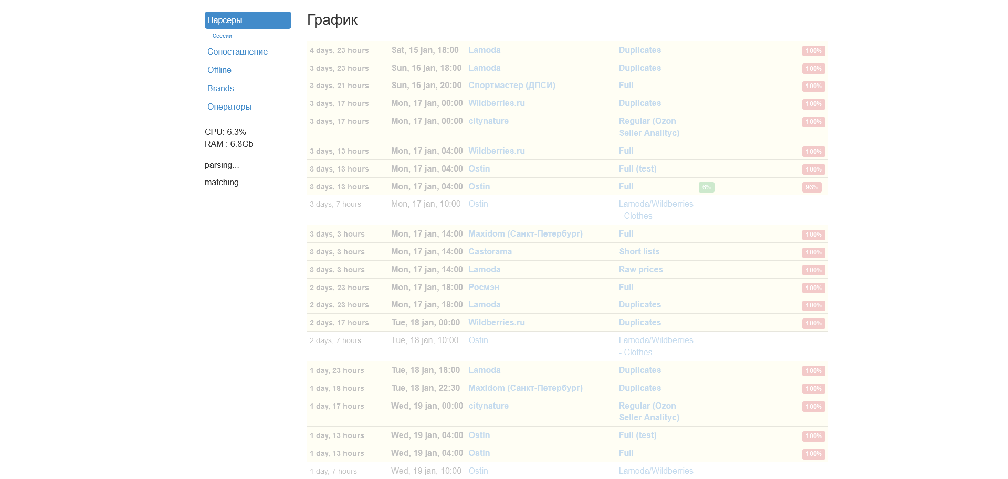Open the Операторы sidebar link
Screen dimensions: 1008x479
tap(229, 107)
